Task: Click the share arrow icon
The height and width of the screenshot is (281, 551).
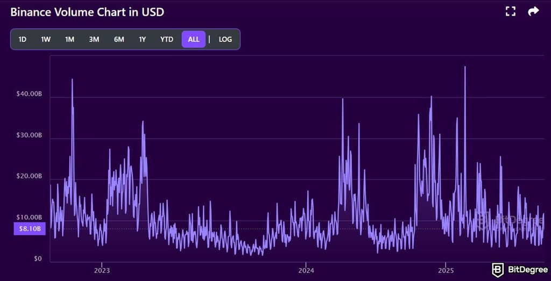Action: (x=533, y=12)
